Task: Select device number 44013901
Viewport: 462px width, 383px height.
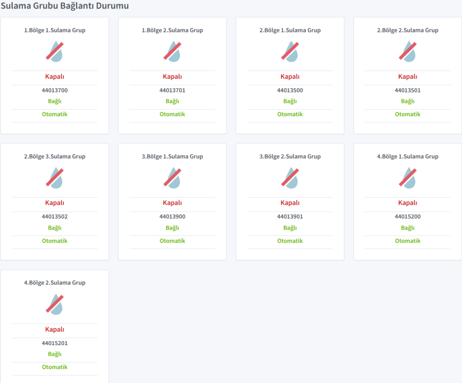Action: click(x=290, y=217)
